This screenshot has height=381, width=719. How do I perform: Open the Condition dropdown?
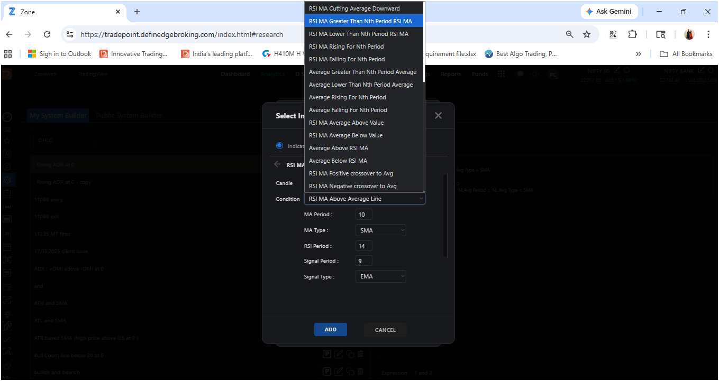[x=365, y=199]
